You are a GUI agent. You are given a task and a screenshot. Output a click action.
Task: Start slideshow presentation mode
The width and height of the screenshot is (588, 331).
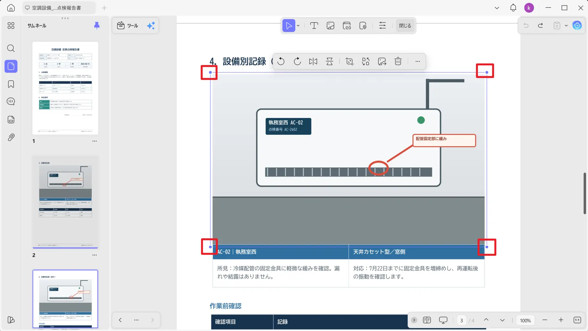pyautogui.click(x=443, y=320)
